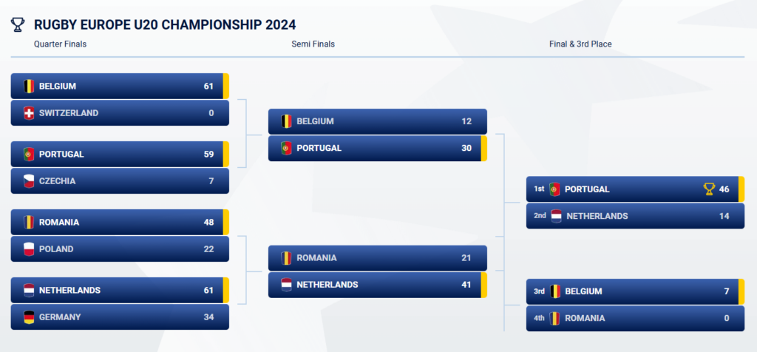The image size is (757, 352).
Task: Click Belgium's flag in the semi finals
Action: [287, 121]
